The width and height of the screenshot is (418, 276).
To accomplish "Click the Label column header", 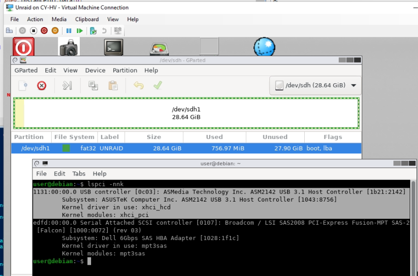I will [111, 137].
